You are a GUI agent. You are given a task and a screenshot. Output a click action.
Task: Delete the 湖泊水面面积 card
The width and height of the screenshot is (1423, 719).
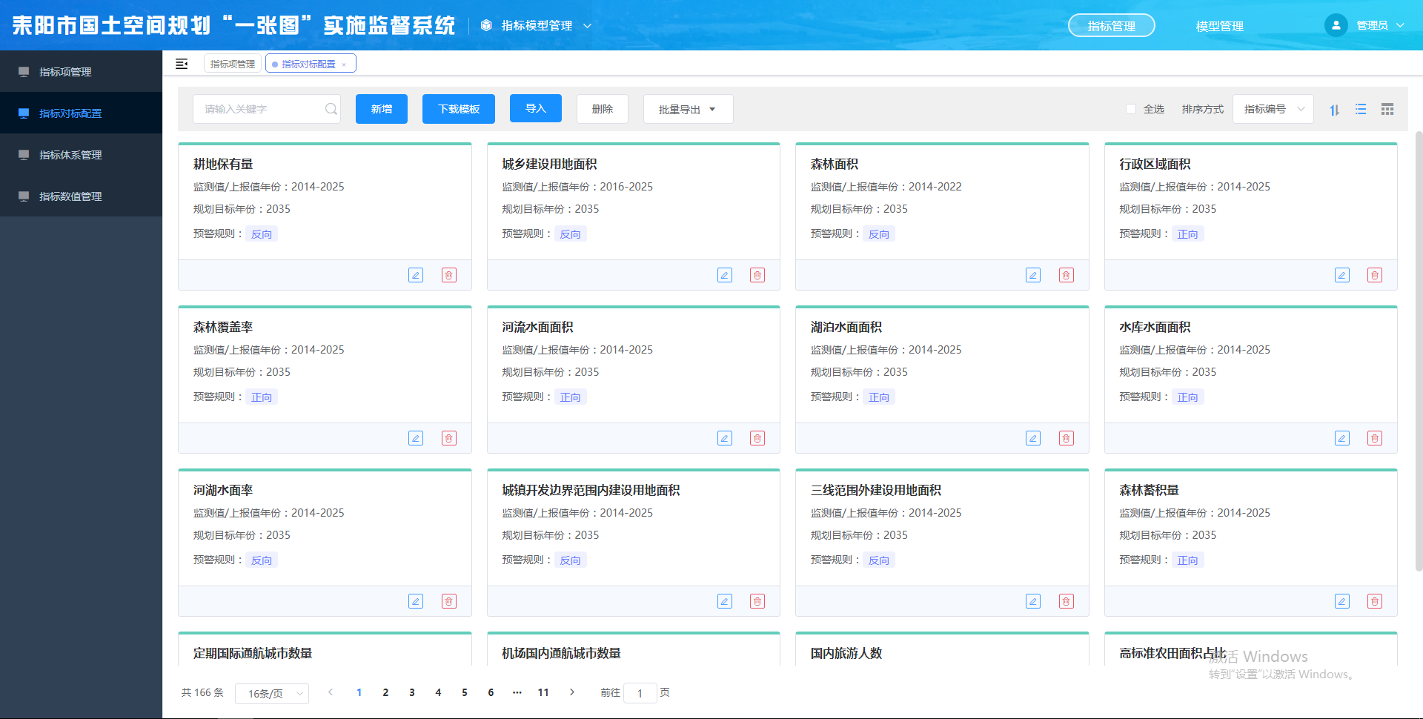(1067, 438)
